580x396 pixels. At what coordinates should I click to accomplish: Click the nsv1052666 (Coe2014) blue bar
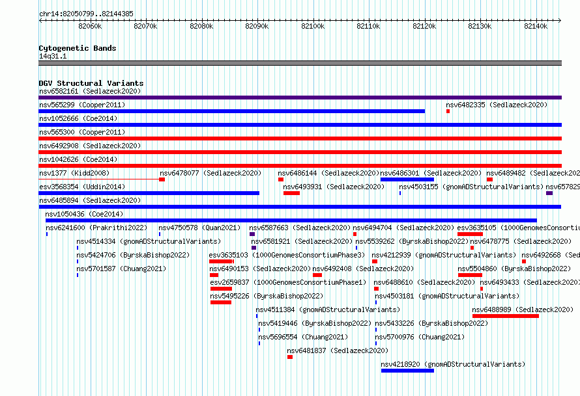coord(300,125)
